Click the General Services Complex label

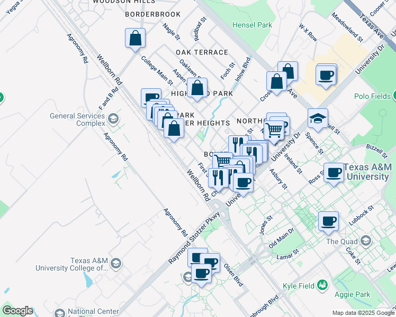pos(77,119)
